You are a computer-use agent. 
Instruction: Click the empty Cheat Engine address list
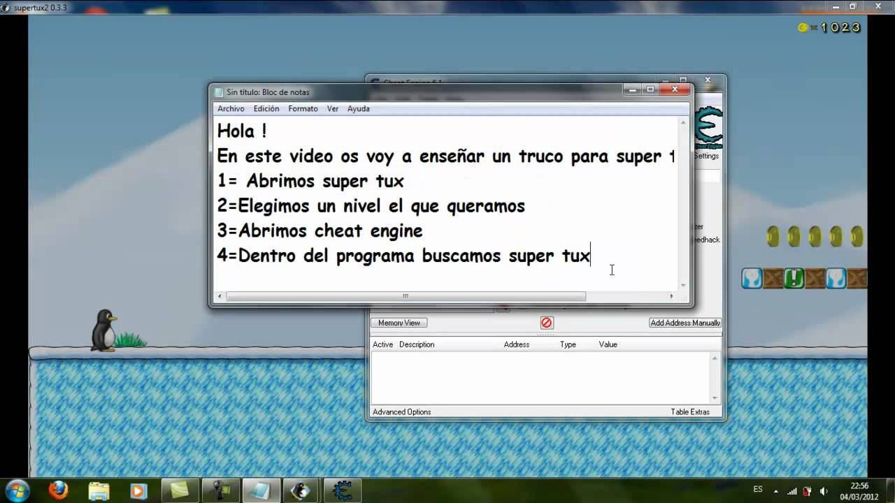540,377
